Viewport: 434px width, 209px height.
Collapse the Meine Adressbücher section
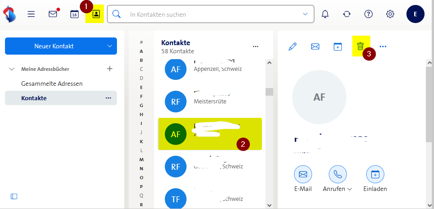(12, 69)
